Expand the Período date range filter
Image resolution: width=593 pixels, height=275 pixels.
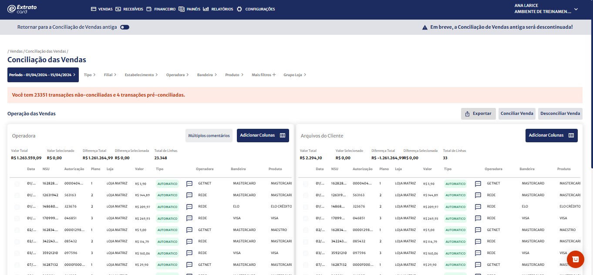click(43, 75)
